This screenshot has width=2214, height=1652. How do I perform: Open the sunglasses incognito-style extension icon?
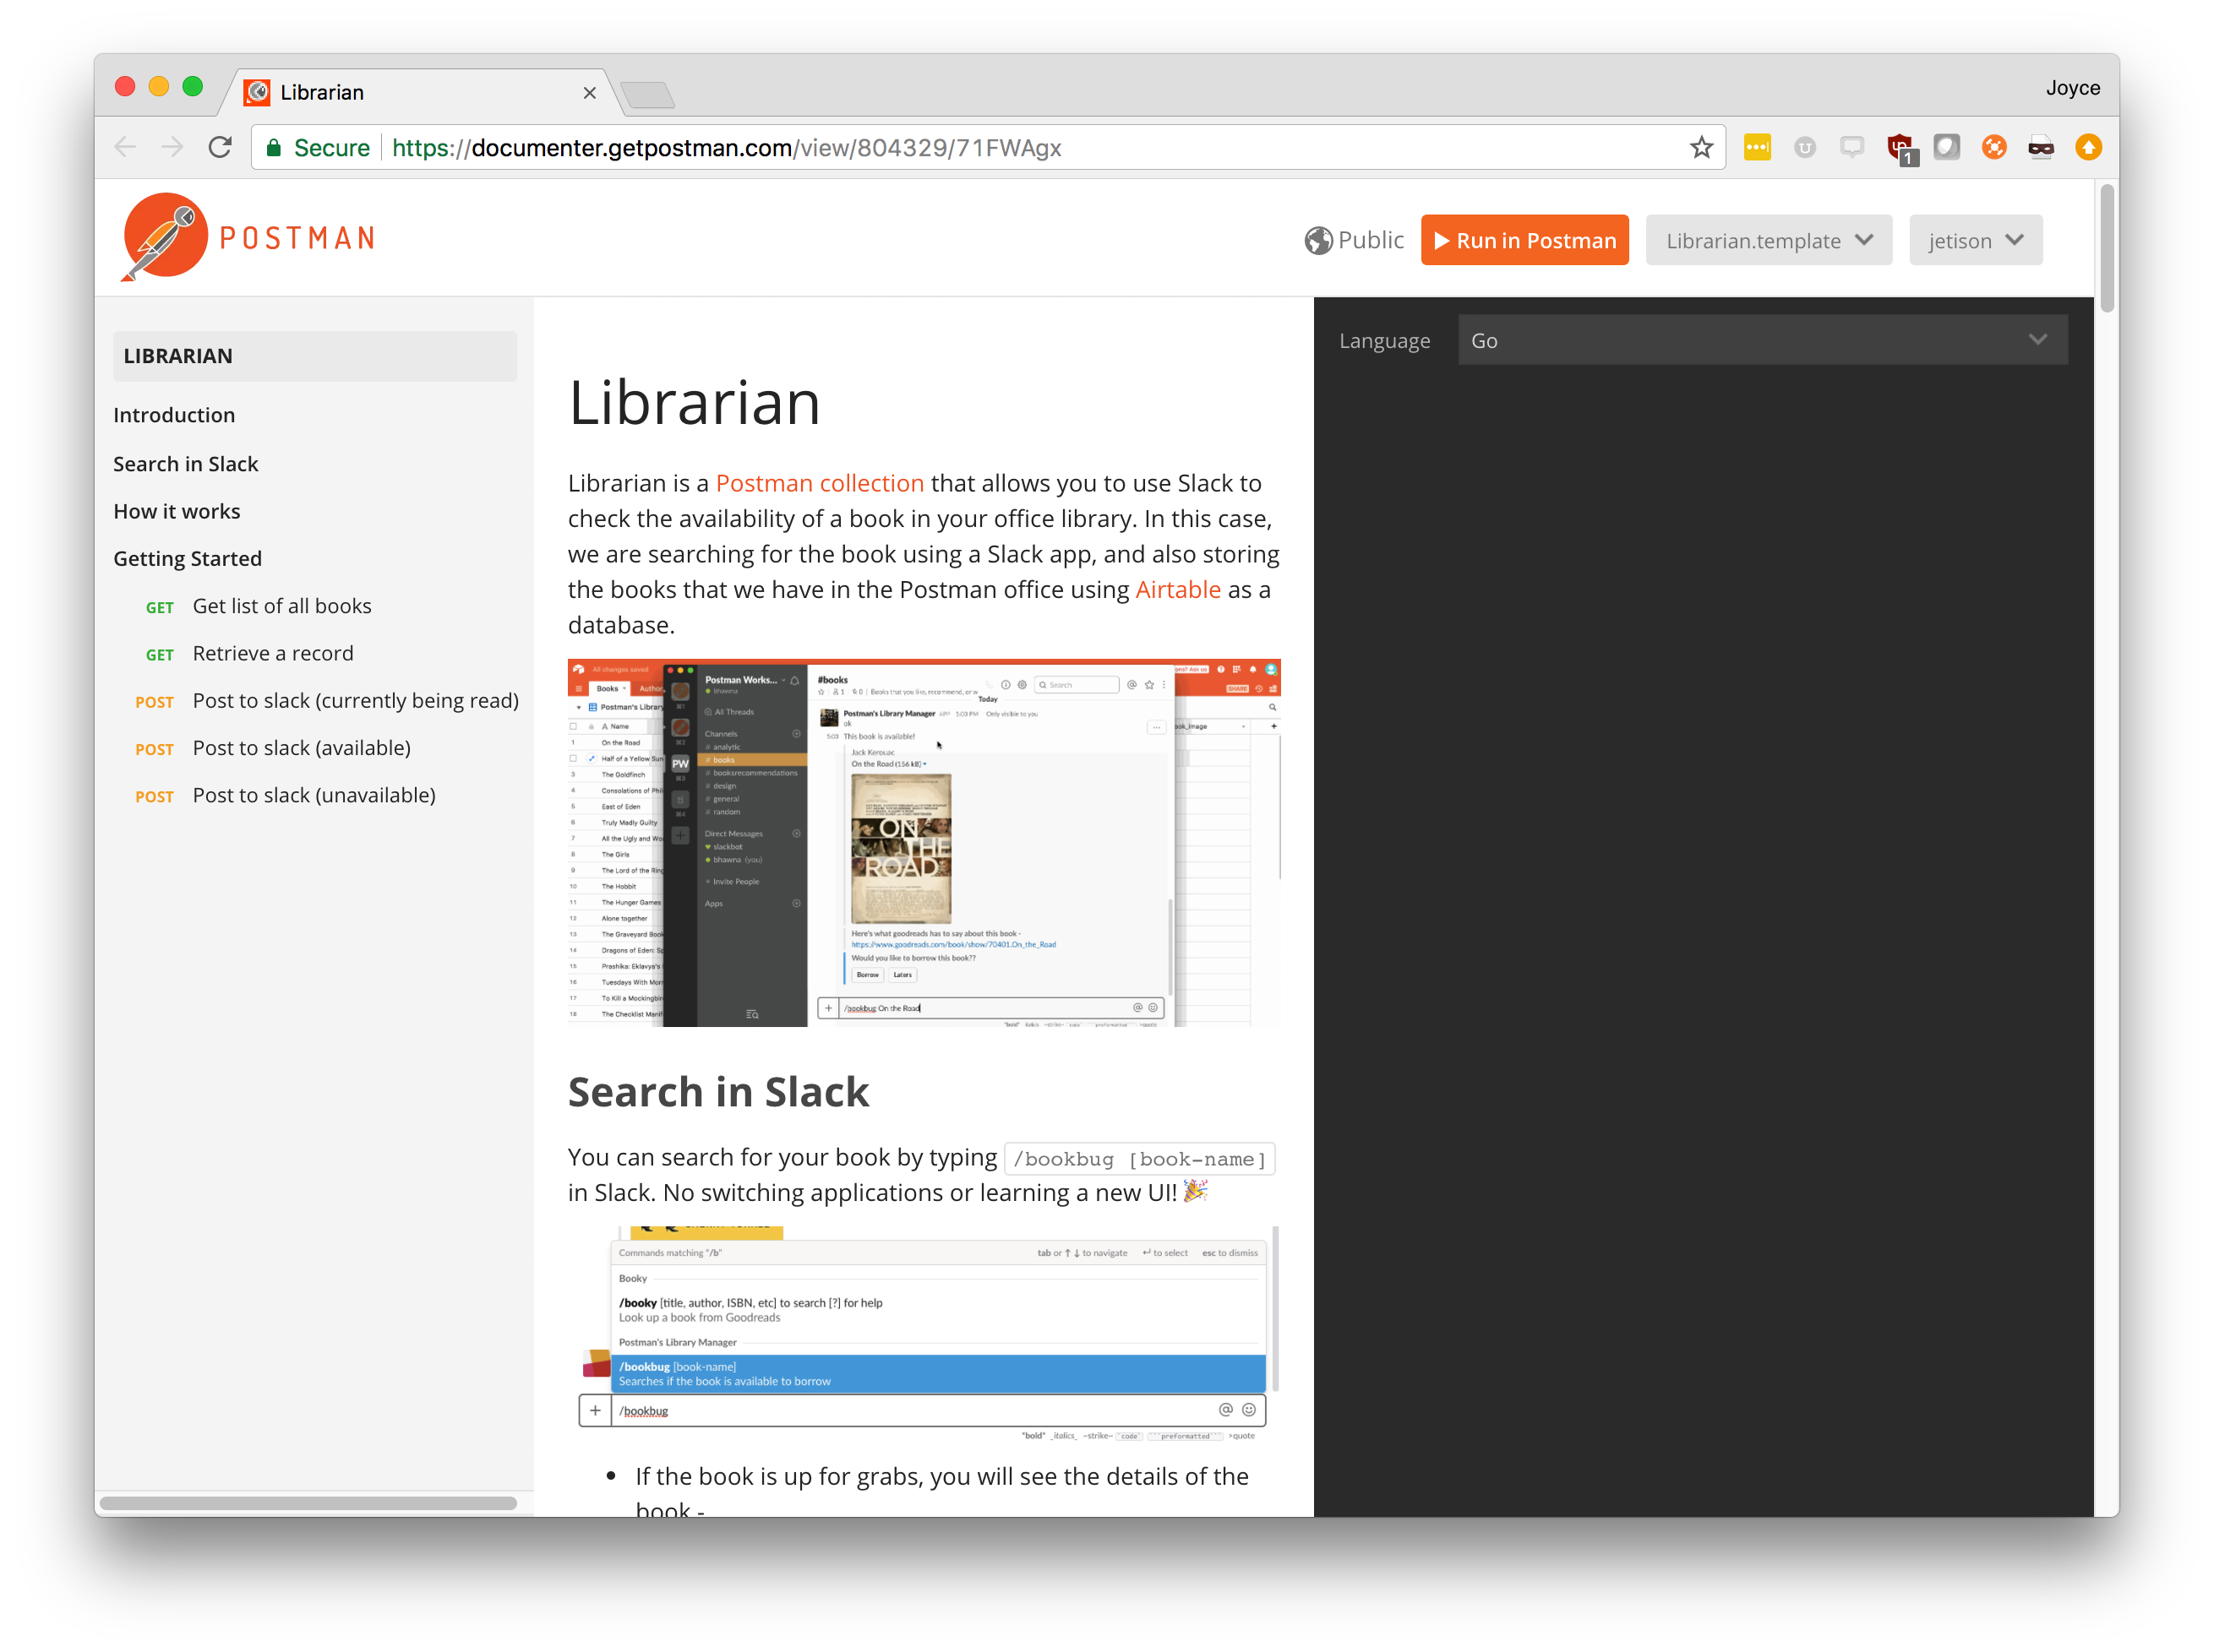click(x=2041, y=147)
